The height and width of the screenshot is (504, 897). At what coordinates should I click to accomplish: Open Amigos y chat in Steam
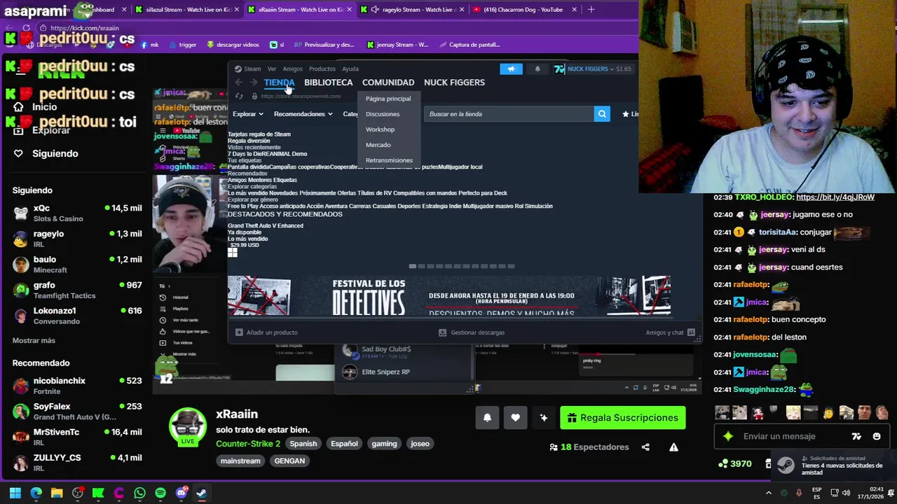tap(670, 332)
